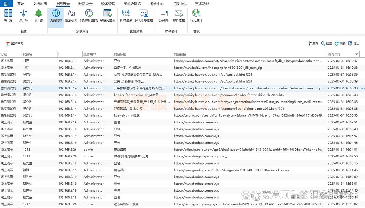Click the 访问时间 column sort arrow
Screen dimensions: 365x208
tap(356, 54)
